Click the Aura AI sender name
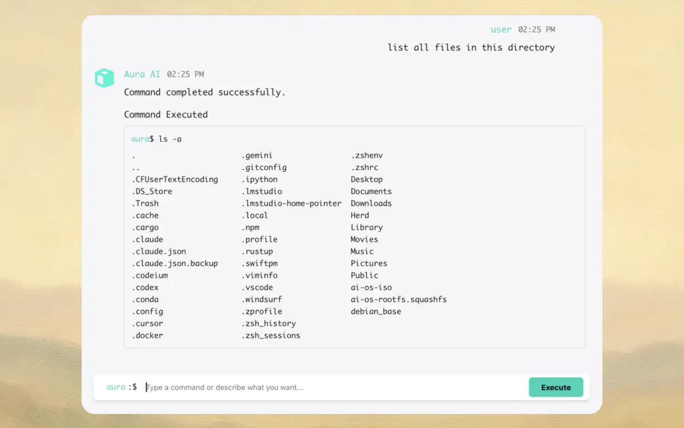Image resolution: width=684 pixels, height=428 pixels. point(142,74)
